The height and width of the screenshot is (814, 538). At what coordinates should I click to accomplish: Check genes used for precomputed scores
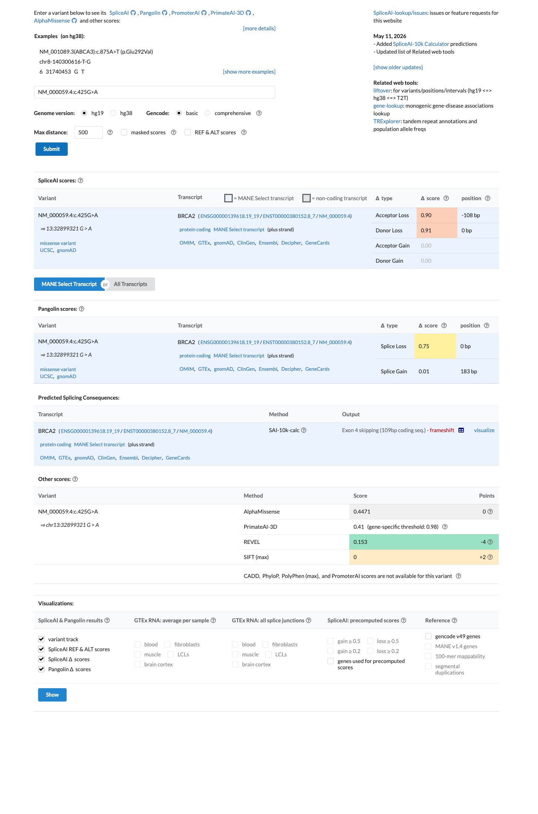(x=331, y=661)
